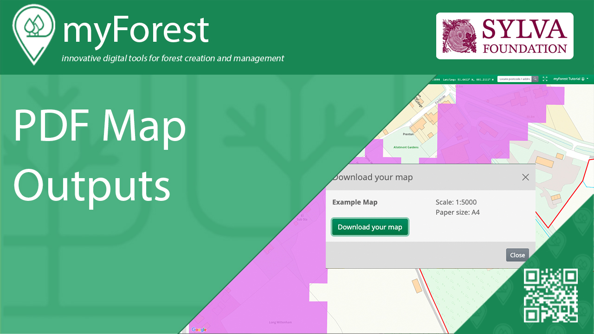Screen dimensions: 594x334
Task: Open the myForest Tutorial menu label
Action: (566, 79)
